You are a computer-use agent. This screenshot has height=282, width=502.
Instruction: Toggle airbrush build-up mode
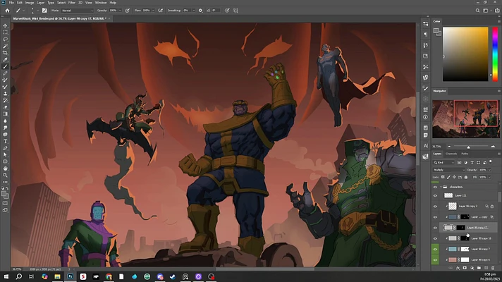[x=160, y=11]
